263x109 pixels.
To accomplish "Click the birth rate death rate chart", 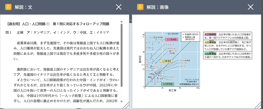I will tap(170, 62).
